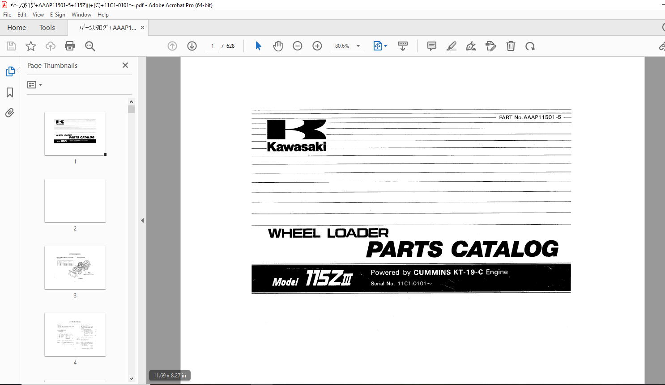The height and width of the screenshot is (385, 665).
Task: Open the sign document pen tool
Action: 471,46
